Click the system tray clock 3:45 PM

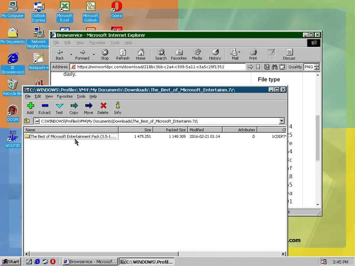coord(340,262)
